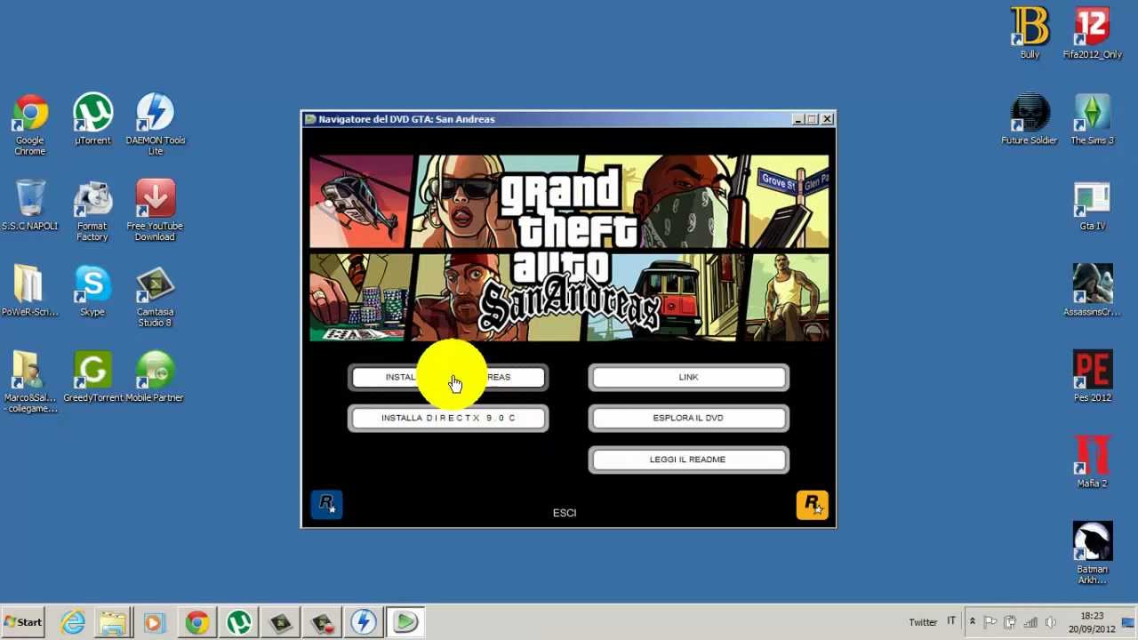Click the orange Rockstar Games logo

pyautogui.click(x=812, y=504)
